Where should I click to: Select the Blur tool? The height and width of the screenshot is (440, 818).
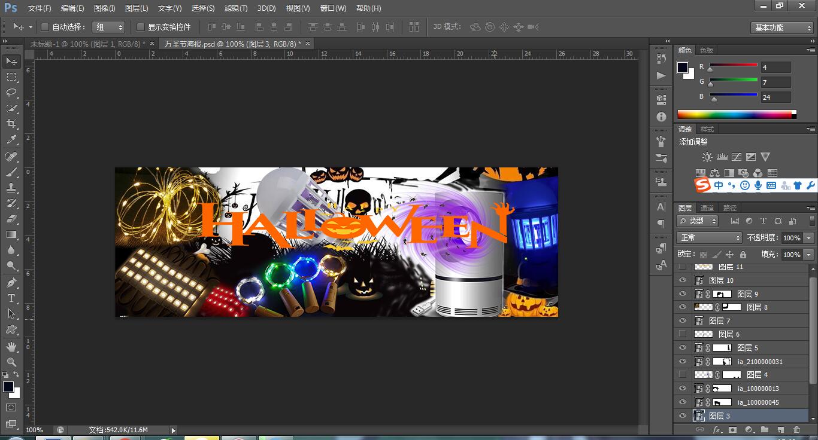click(x=11, y=250)
